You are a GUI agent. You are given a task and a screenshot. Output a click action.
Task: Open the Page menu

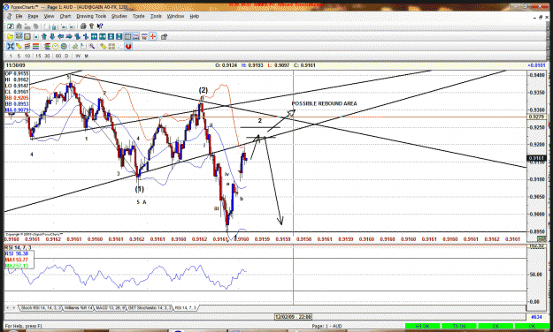coord(33,16)
